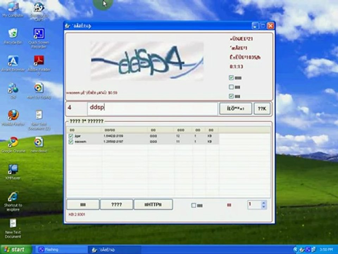Click the button left of the ???? button

click(83, 205)
